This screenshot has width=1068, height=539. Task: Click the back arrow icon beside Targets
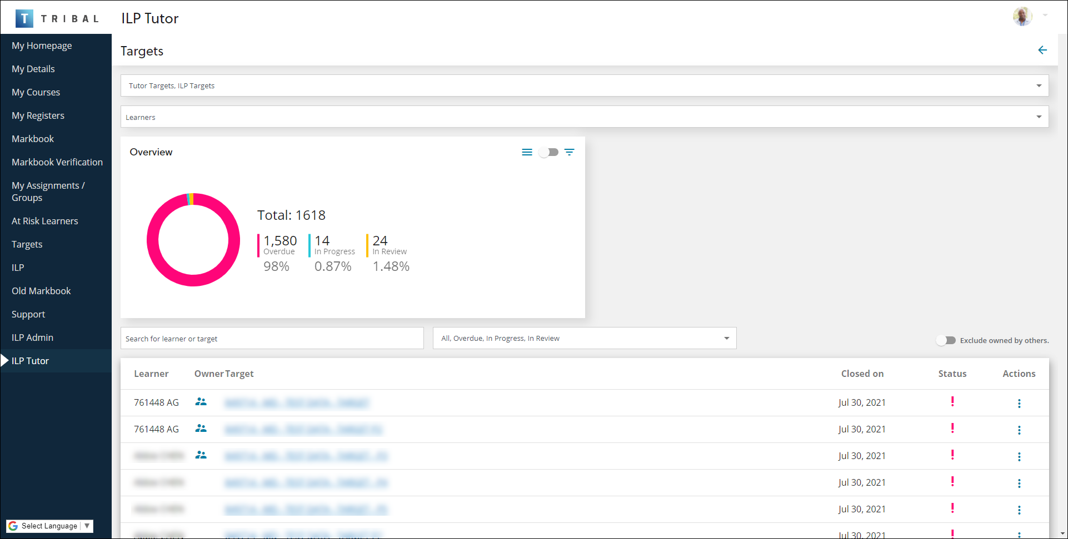tap(1042, 51)
